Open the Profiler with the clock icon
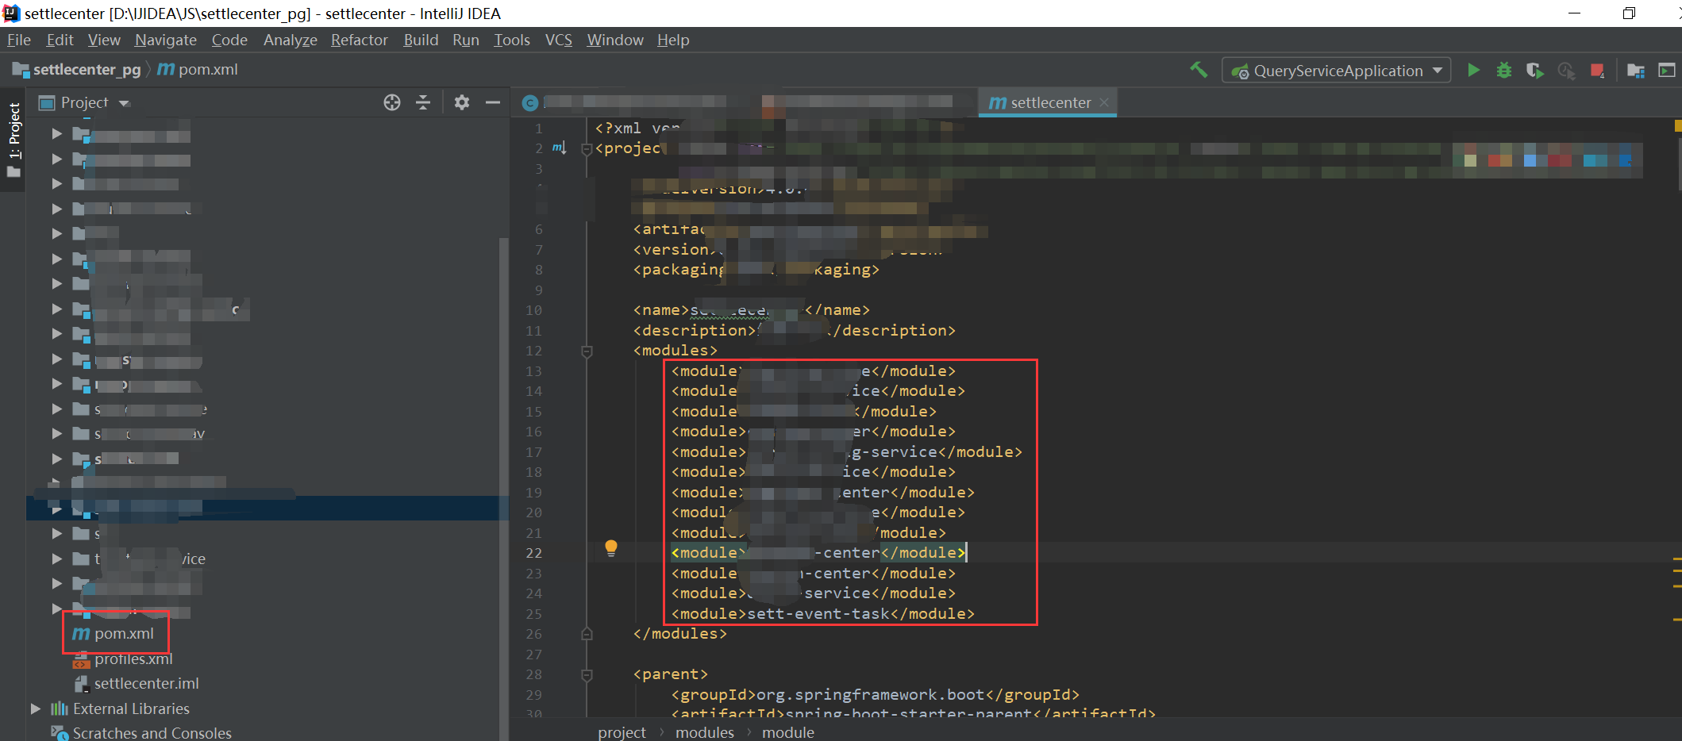 click(x=1567, y=70)
